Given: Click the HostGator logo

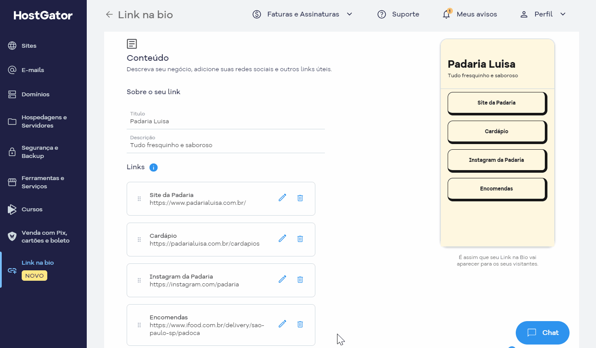Looking at the screenshot, I should pos(43,16).
